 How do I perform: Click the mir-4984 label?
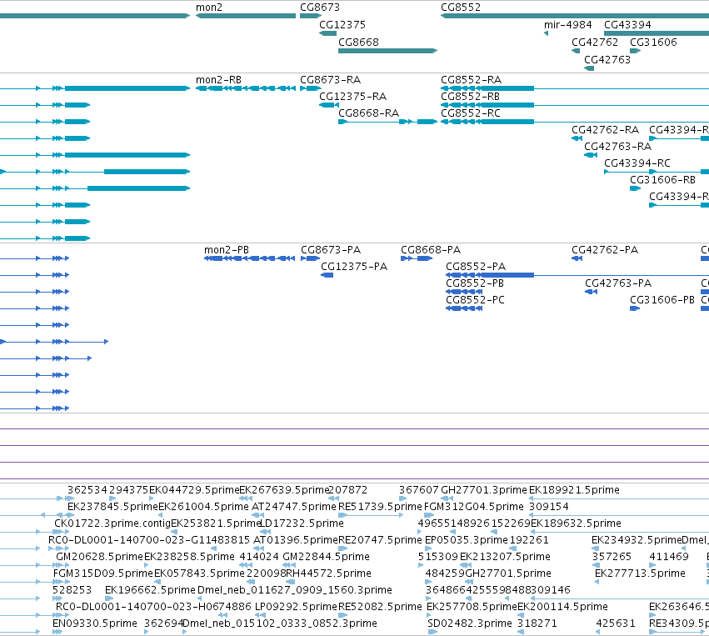pos(567,25)
